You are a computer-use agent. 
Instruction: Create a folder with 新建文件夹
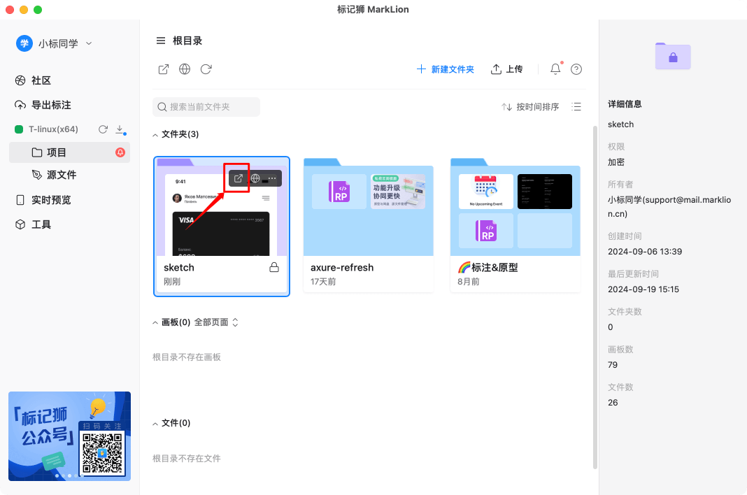(445, 69)
